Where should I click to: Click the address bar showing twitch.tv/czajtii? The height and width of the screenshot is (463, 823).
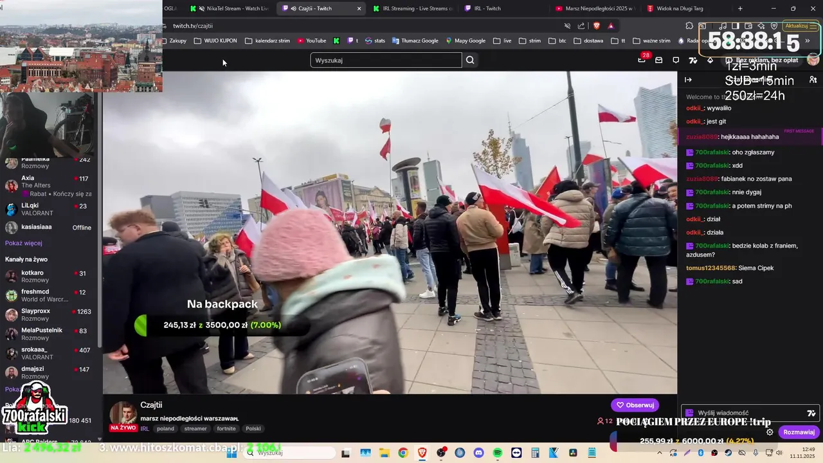pyautogui.click(x=360, y=26)
